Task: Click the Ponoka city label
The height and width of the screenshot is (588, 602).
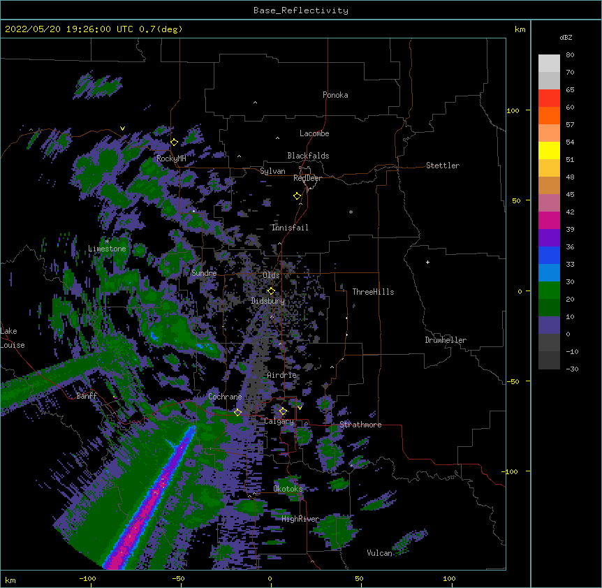Action: 335,95
